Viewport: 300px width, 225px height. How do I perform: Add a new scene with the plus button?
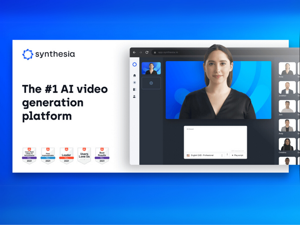point(151,83)
